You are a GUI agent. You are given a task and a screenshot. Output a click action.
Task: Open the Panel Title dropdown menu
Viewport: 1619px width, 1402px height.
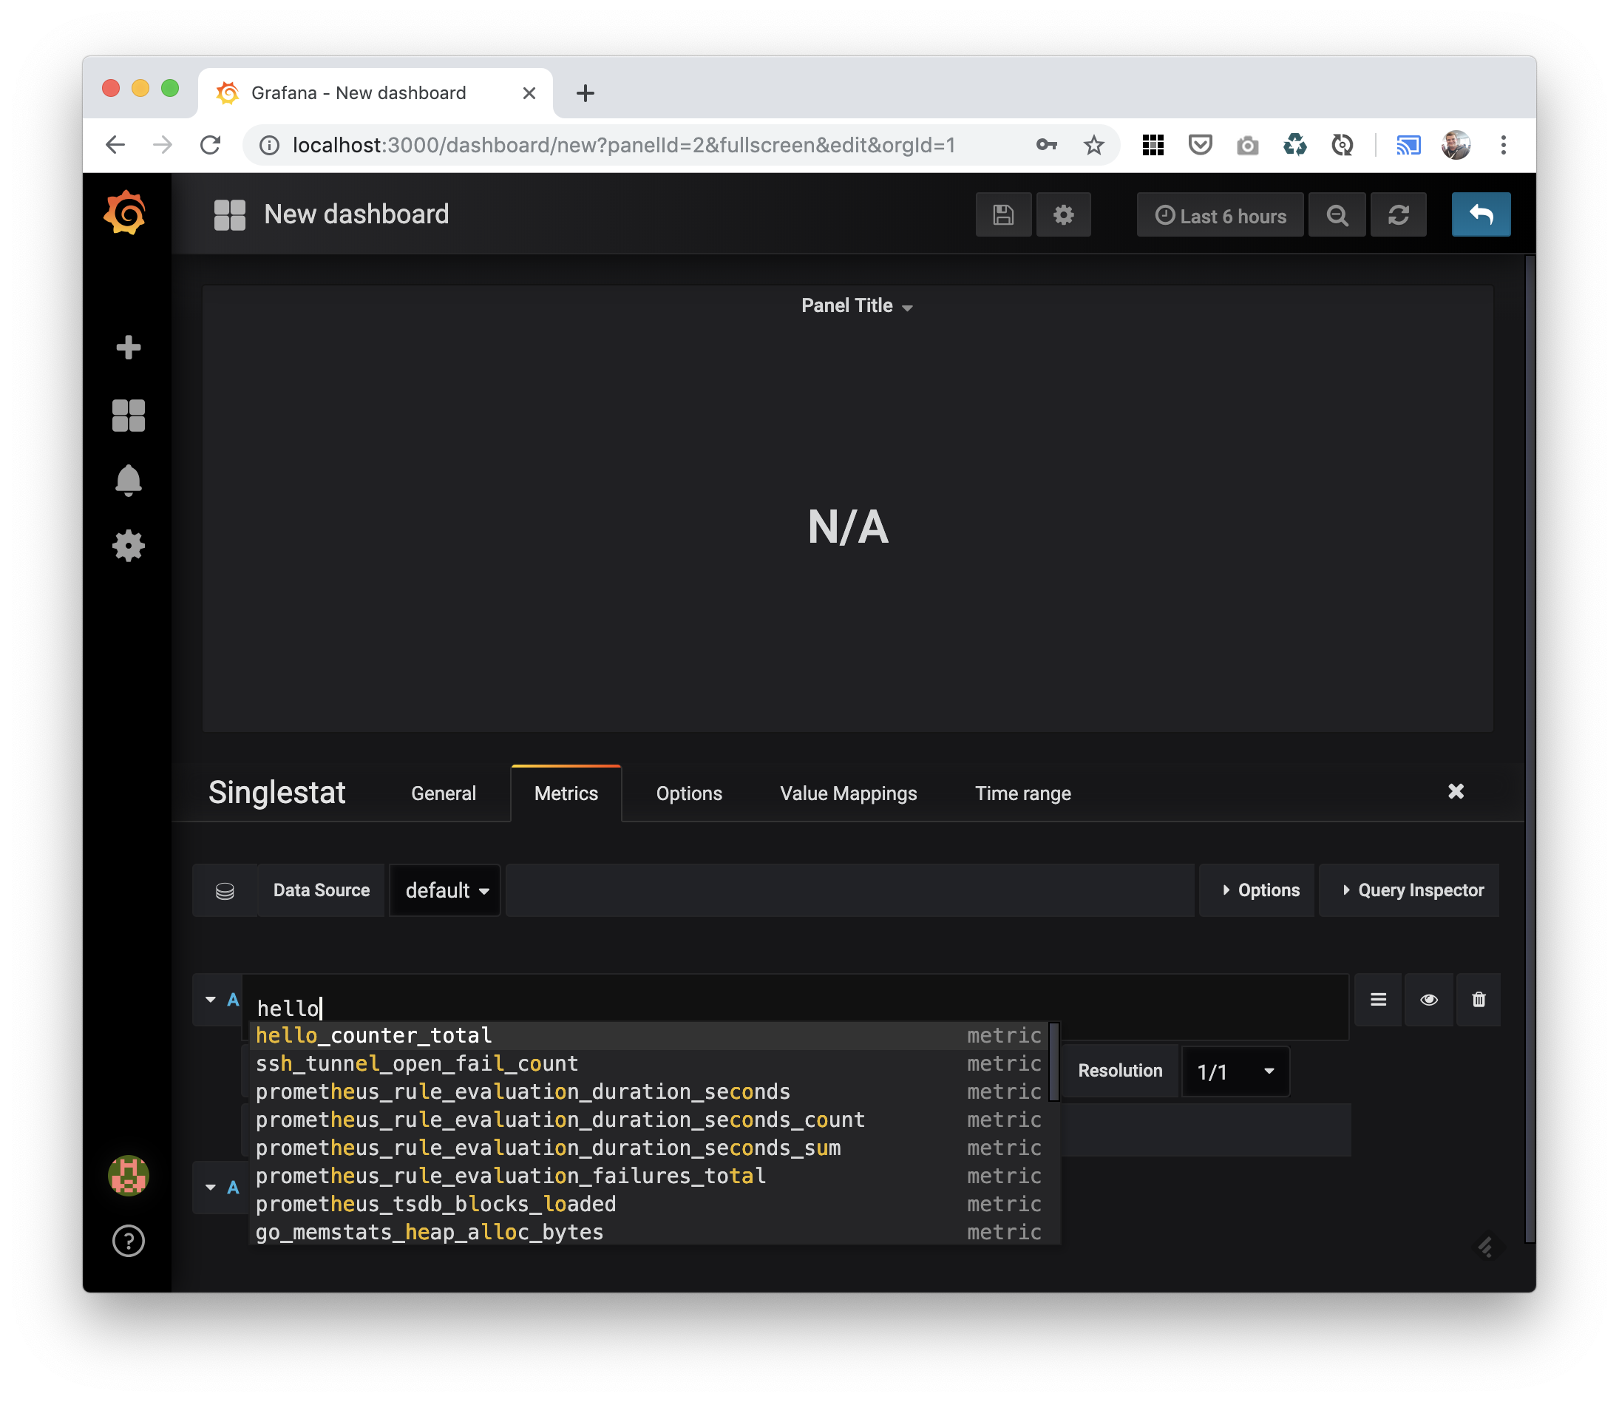pos(858,305)
